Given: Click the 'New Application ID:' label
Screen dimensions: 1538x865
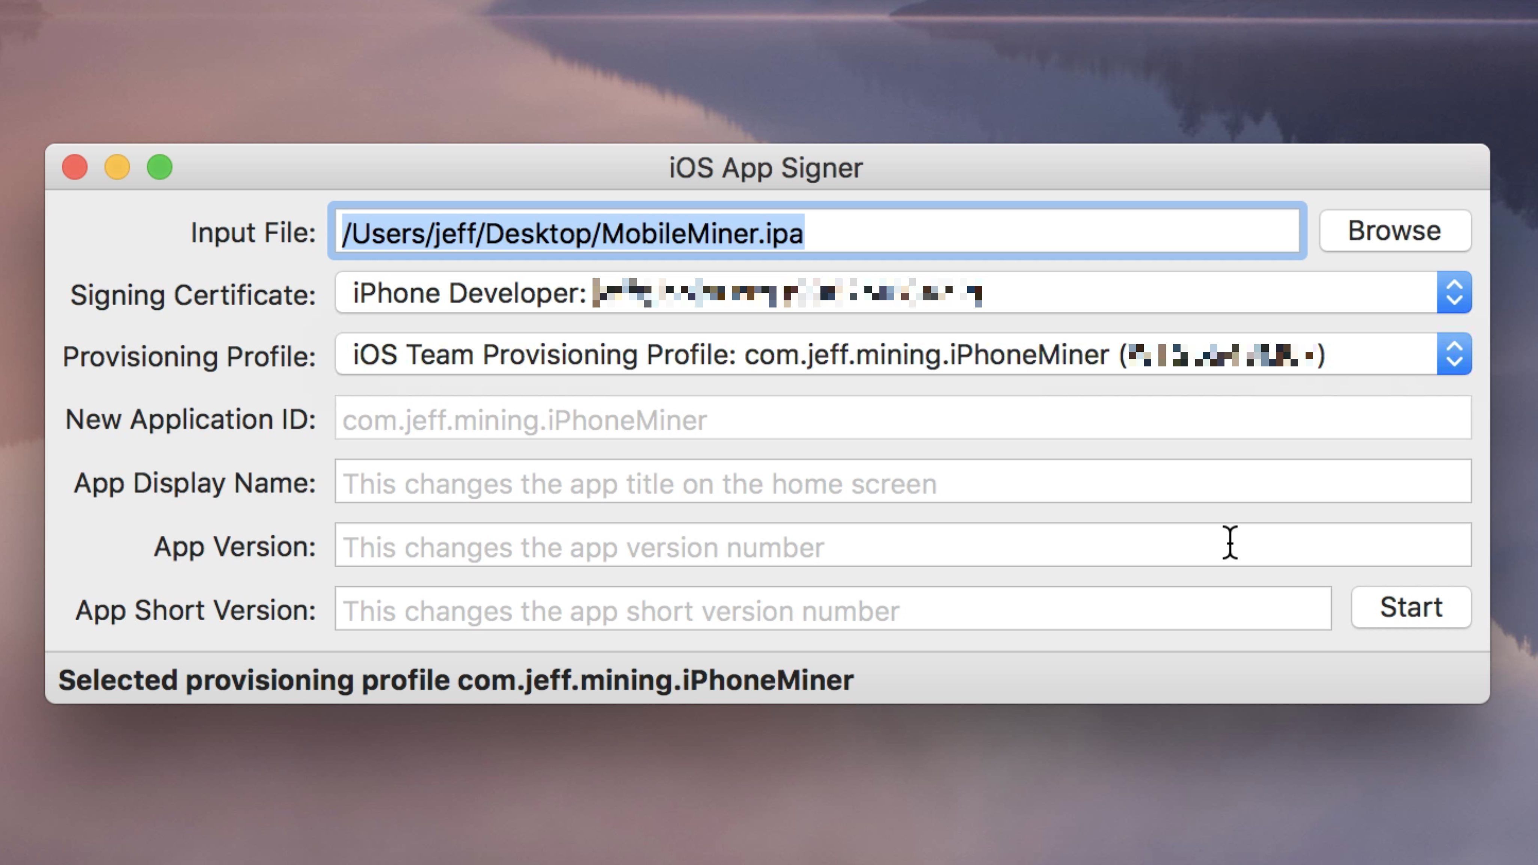Looking at the screenshot, I should 190,419.
